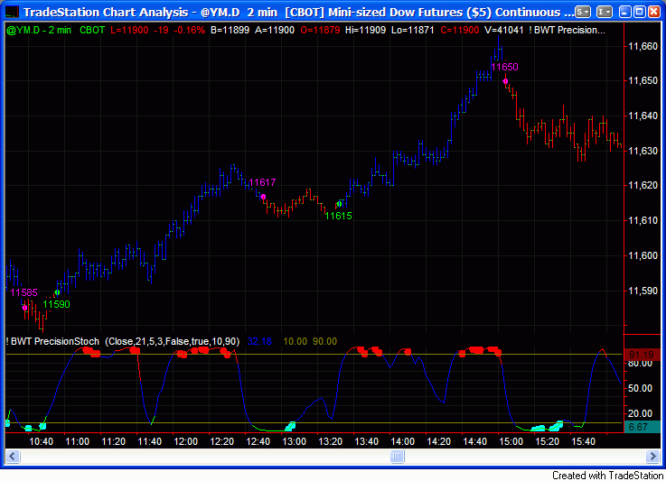Click the horizontal scrollbar right arrow
This screenshot has height=481, width=666.
coord(652,457)
